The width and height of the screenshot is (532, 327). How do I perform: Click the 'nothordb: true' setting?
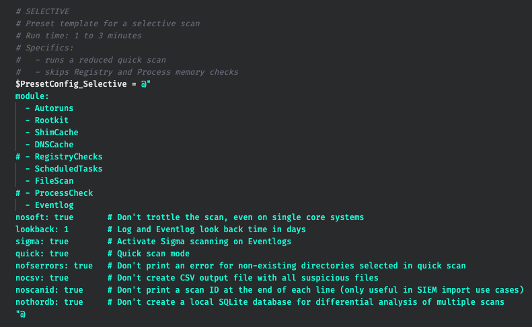click(x=49, y=302)
